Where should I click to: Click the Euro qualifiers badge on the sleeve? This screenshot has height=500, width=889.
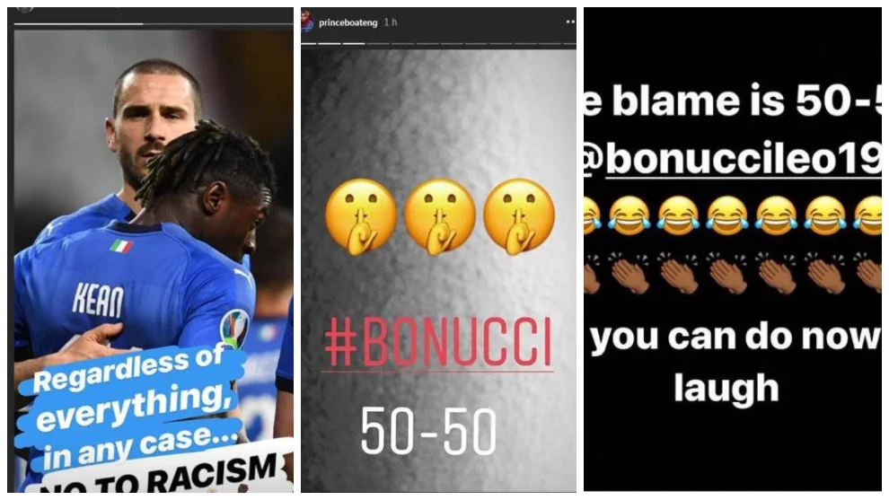point(234,329)
